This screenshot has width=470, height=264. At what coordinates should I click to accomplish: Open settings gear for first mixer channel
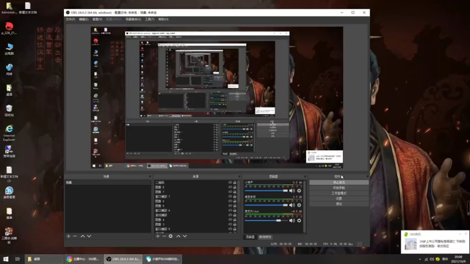point(299,191)
